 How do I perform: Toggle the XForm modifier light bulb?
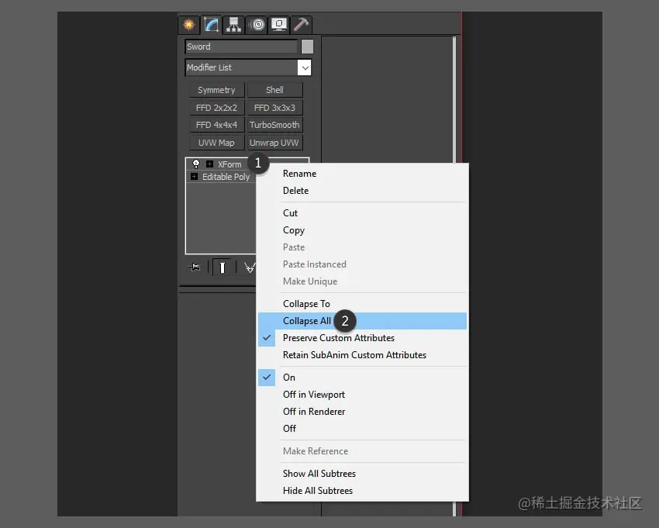196,164
